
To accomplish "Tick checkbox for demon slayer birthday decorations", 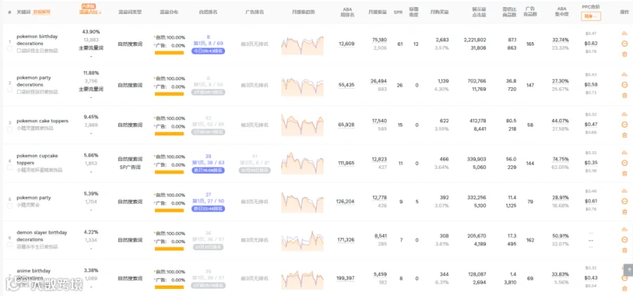I will (x=10, y=244).
